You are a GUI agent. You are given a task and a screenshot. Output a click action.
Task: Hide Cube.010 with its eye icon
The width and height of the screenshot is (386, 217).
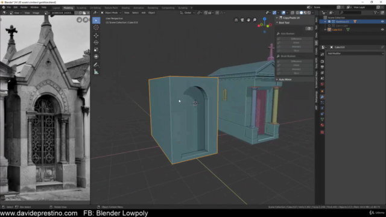(382, 30)
